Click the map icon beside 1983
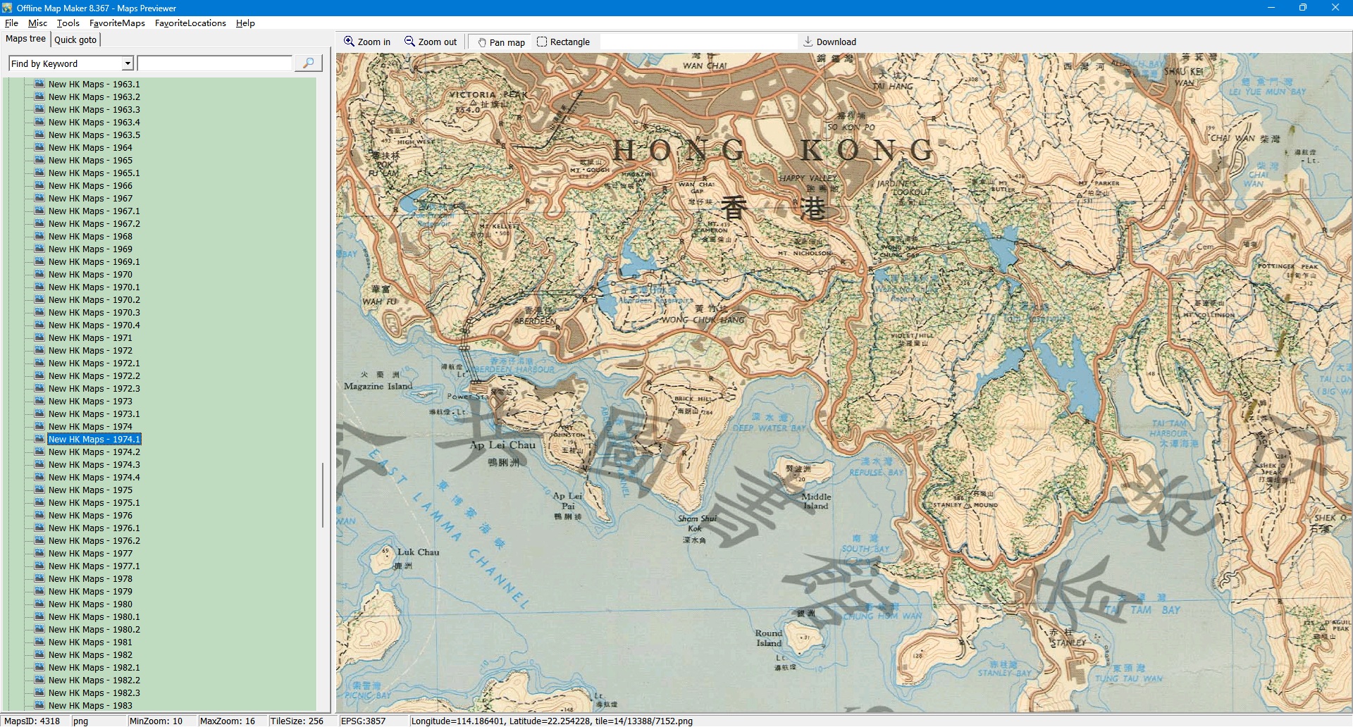 click(39, 705)
